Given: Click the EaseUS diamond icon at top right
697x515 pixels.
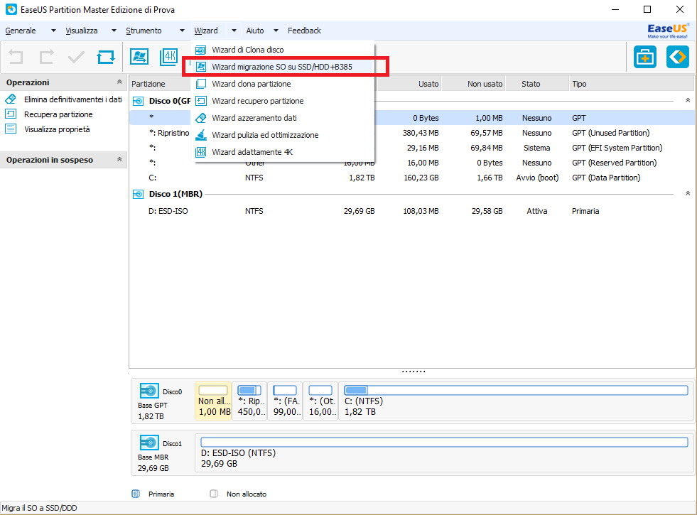Looking at the screenshot, I should 677,57.
